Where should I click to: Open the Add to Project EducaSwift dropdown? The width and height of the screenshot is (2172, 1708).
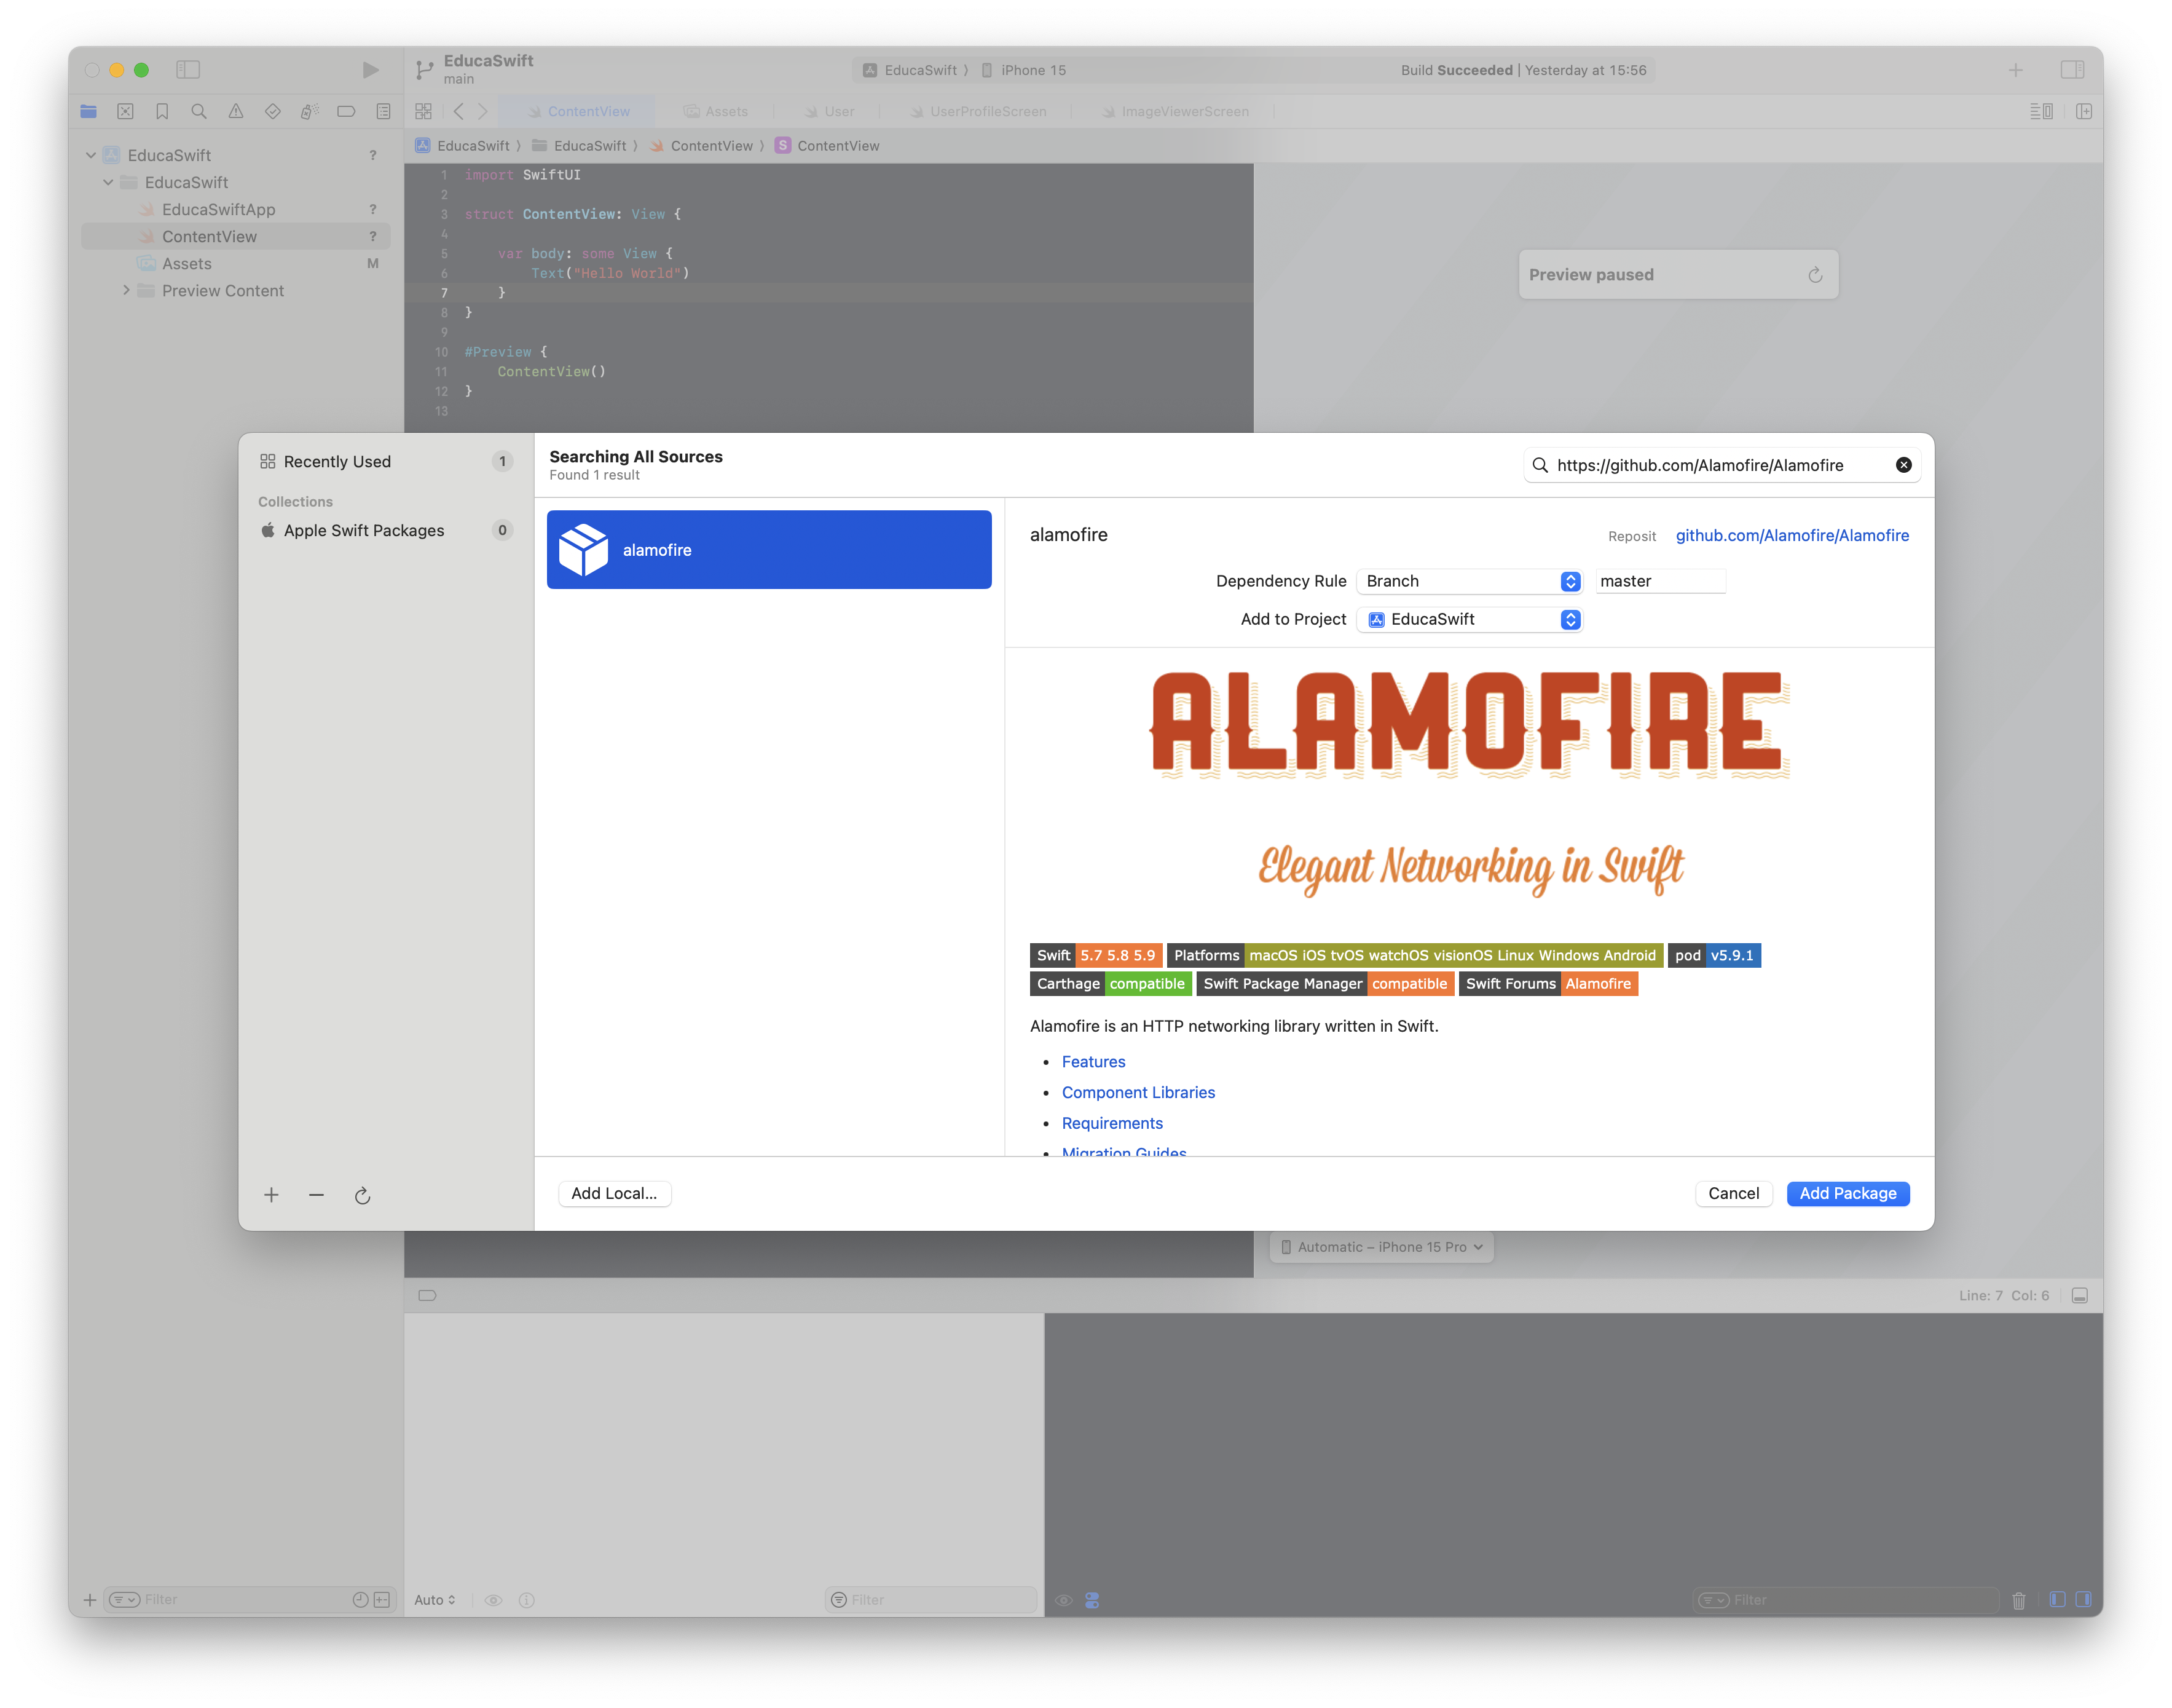click(x=1470, y=620)
